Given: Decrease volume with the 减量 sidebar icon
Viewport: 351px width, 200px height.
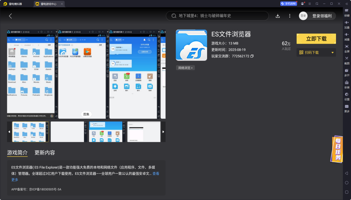Looking at the screenshot, I should (347, 36).
